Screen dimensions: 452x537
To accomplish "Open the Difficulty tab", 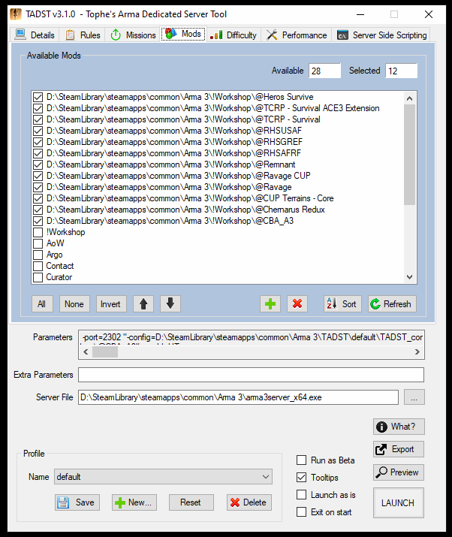I will pos(234,35).
